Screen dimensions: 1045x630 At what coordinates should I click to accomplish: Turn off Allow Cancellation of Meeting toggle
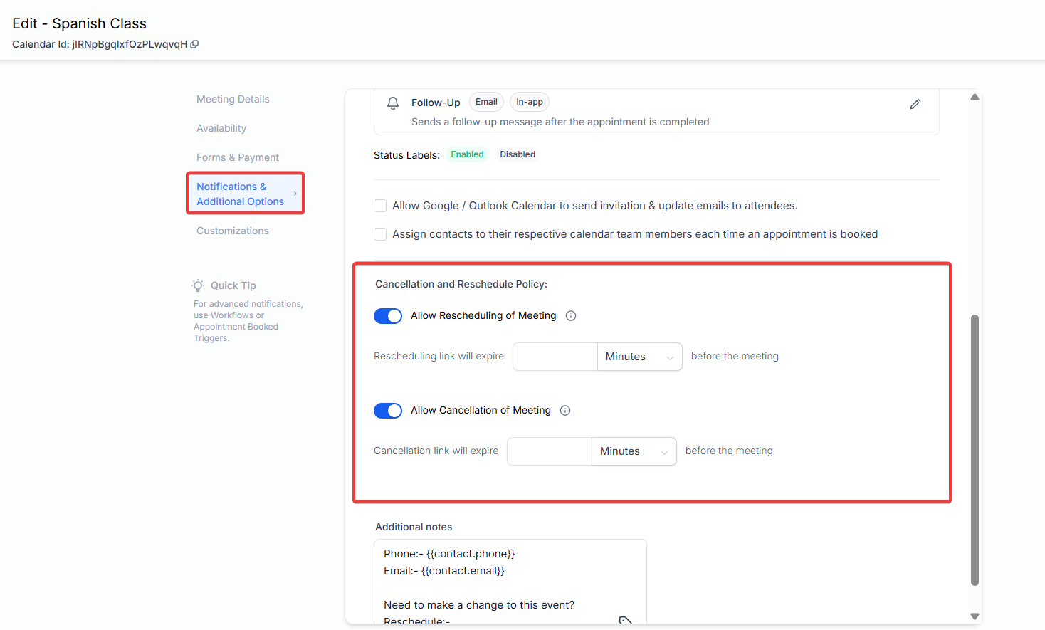coord(388,411)
